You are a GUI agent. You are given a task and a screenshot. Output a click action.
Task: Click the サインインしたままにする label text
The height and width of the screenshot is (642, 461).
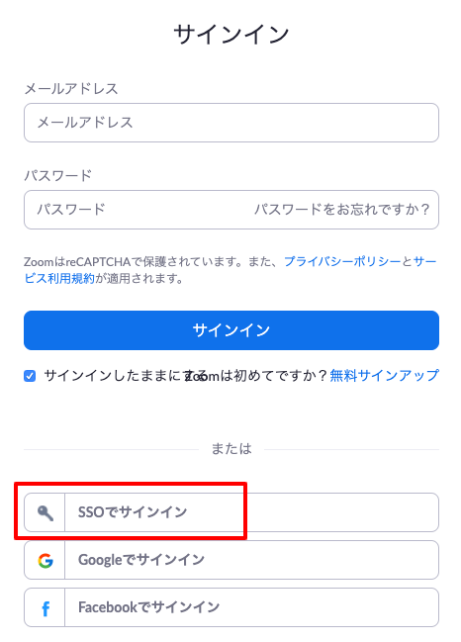click(125, 376)
